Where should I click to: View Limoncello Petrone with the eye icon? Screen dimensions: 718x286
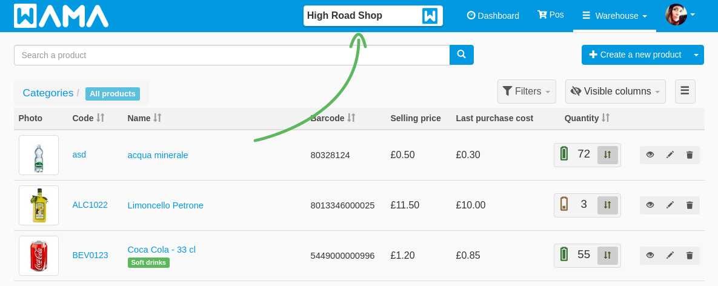(x=650, y=205)
